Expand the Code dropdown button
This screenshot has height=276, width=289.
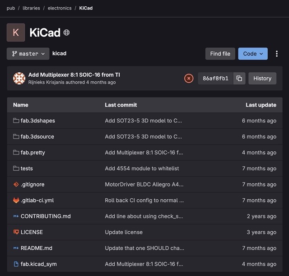pyautogui.click(x=253, y=54)
